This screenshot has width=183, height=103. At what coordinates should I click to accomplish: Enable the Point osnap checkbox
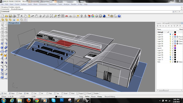tap(17, 94)
